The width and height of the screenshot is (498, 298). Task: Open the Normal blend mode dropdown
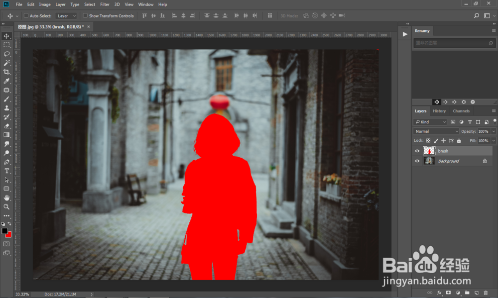click(x=436, y=131)
